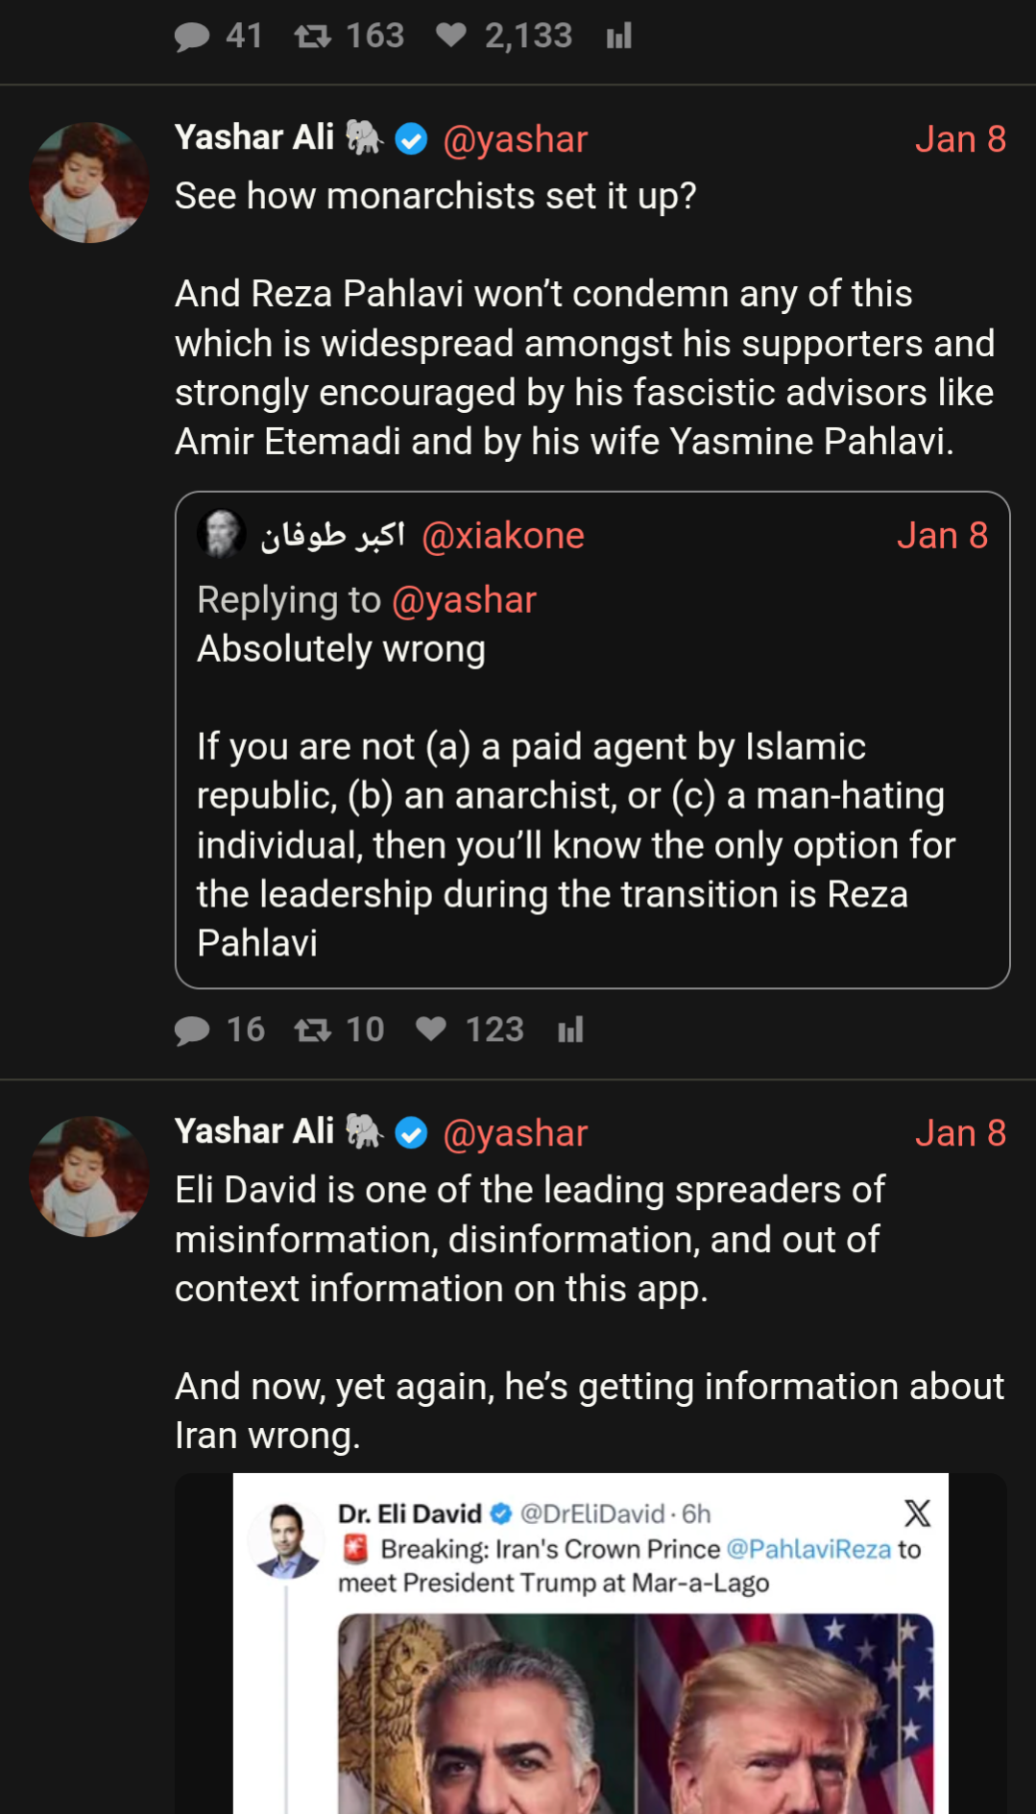Open quoted tweet text 'Absolutely wrong'

(341, 649)
